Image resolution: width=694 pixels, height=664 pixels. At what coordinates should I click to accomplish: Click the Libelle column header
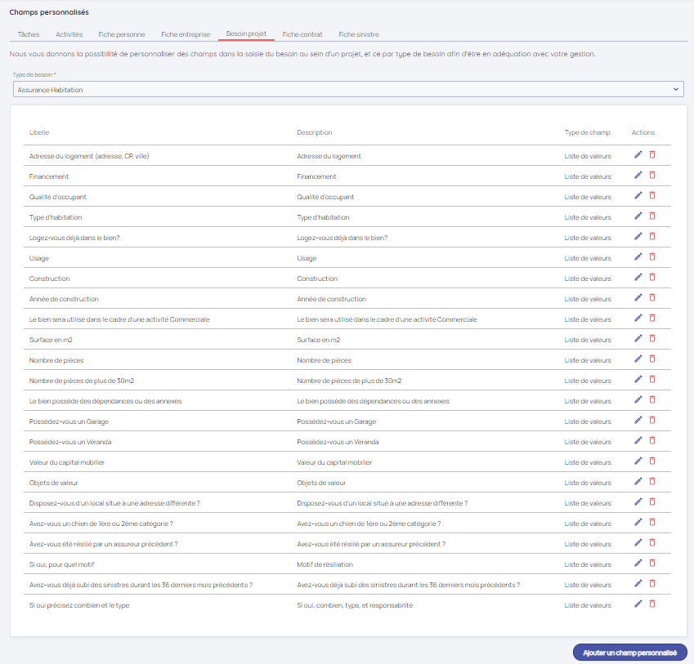pos(39,132)
